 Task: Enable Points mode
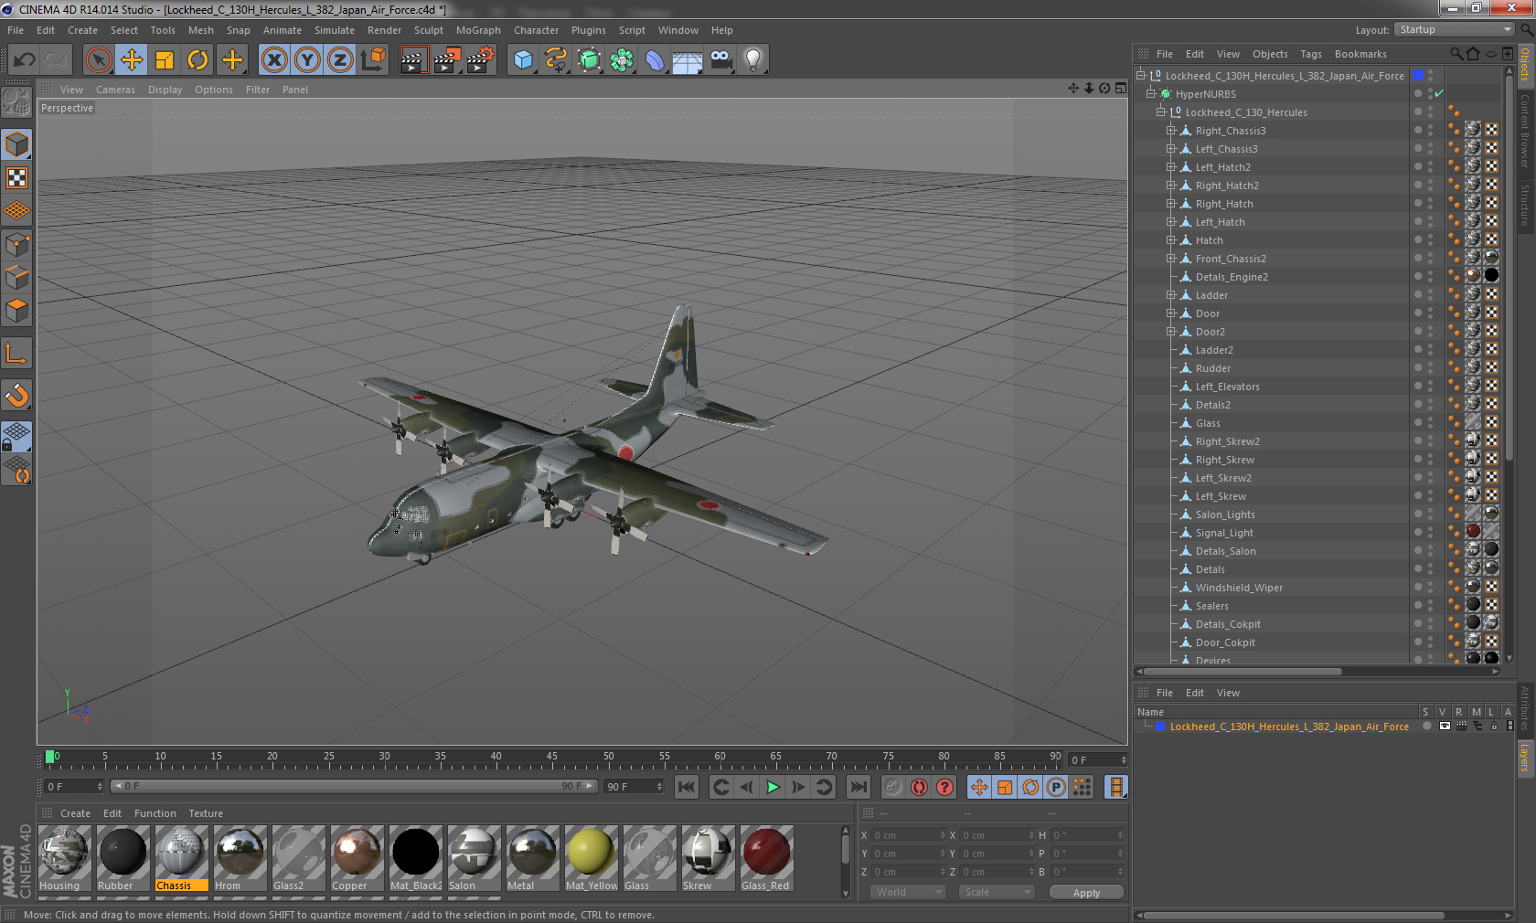tap(16, 244)
